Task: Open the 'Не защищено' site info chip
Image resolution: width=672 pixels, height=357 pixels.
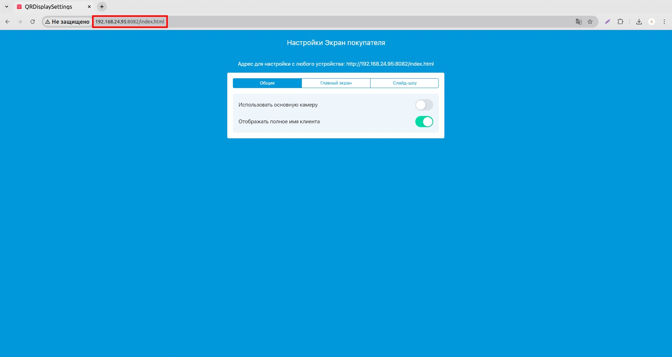Action: (67, 22)
